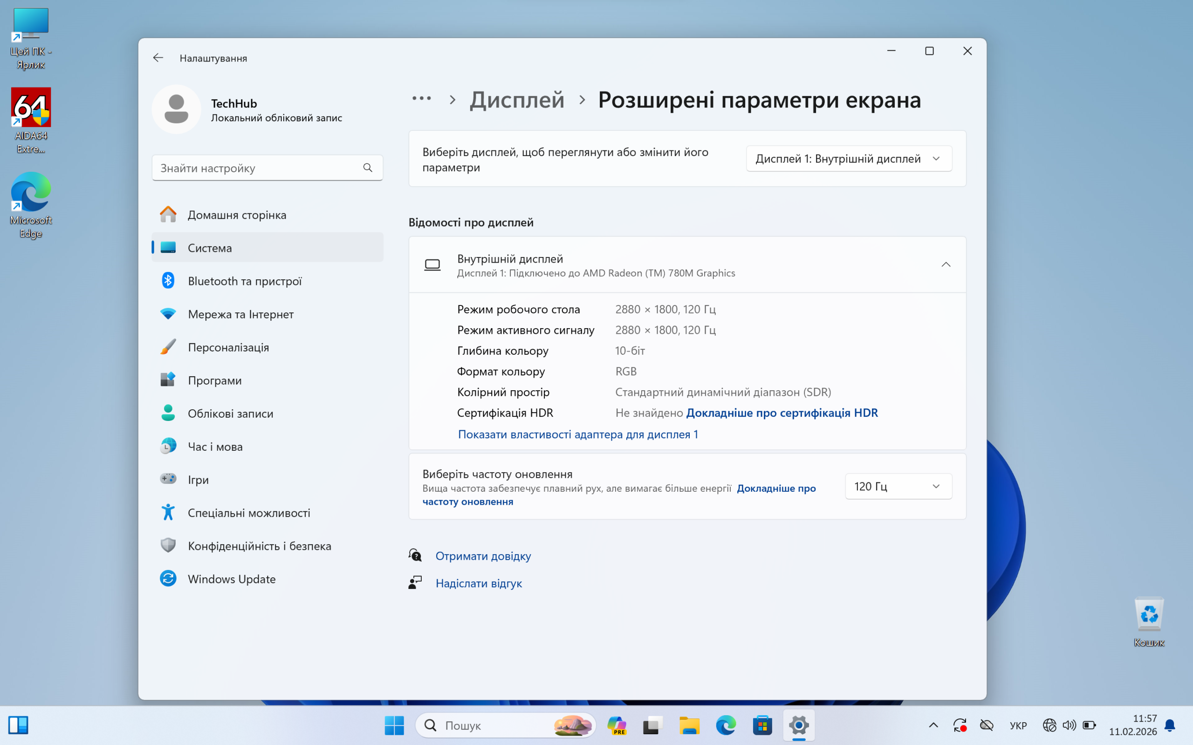
Task: Click the Bluetooth sidebar icon
Action: point(168,281)
